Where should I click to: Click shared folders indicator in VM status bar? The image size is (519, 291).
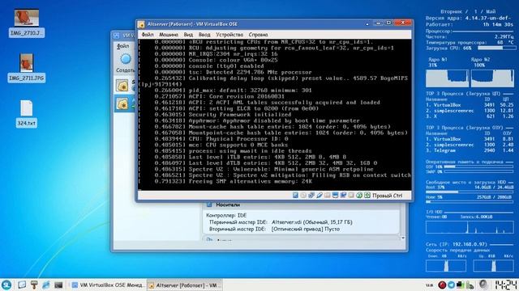pyautogui.click(x=327, y=196)
